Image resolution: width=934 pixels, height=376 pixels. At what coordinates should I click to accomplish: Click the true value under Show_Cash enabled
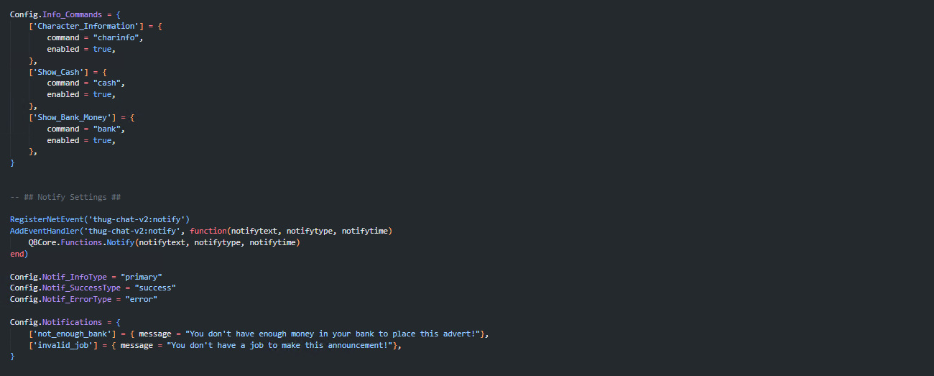pos(101,95)
